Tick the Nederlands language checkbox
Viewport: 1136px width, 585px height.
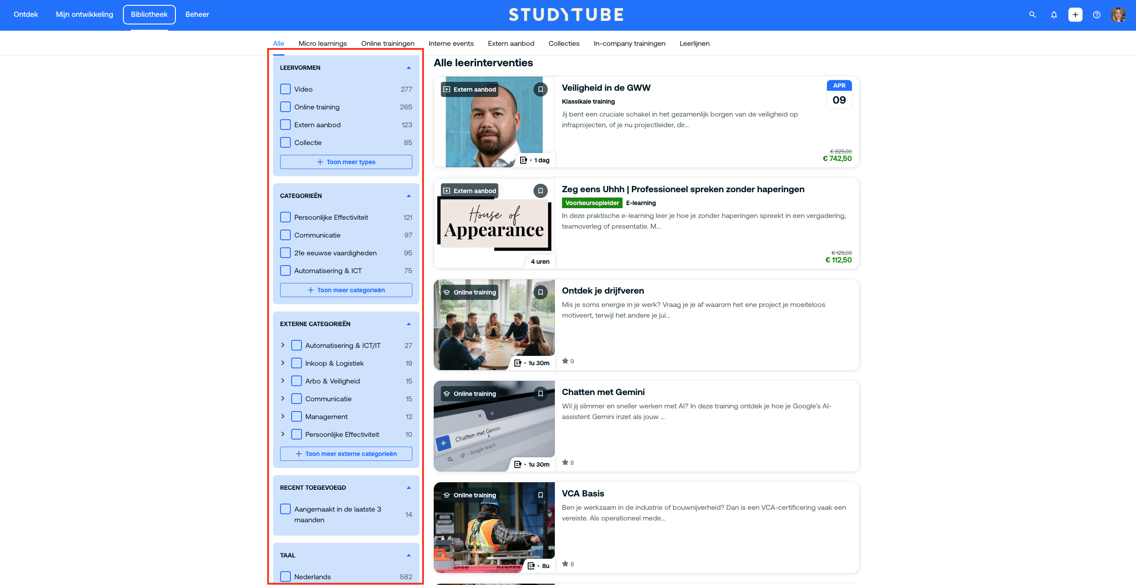click(x=285, y=577)
